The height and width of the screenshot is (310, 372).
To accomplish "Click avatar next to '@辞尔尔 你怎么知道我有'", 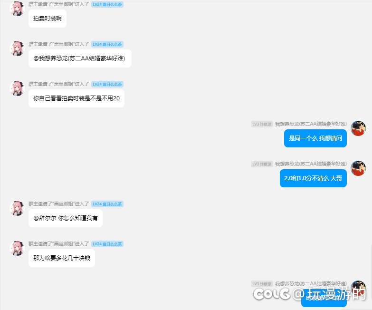I will coord(17,208).
